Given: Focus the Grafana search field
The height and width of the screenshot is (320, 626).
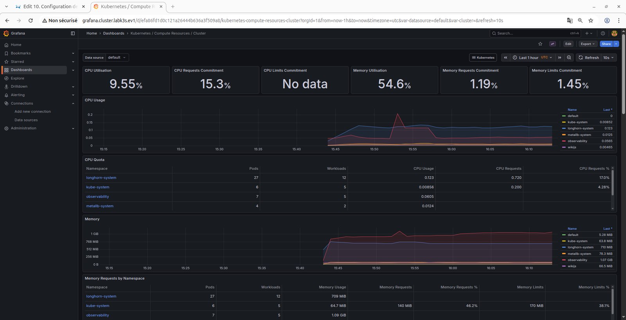Looking at the screenshot, I should [x=535, y=33].
